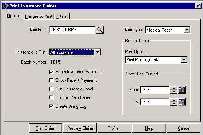Click the Preview Claims button
The image size is (203, 135).
[80, 128]
